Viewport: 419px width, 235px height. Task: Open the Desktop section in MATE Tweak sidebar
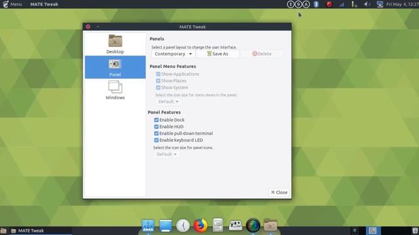[x=115, y=44]
